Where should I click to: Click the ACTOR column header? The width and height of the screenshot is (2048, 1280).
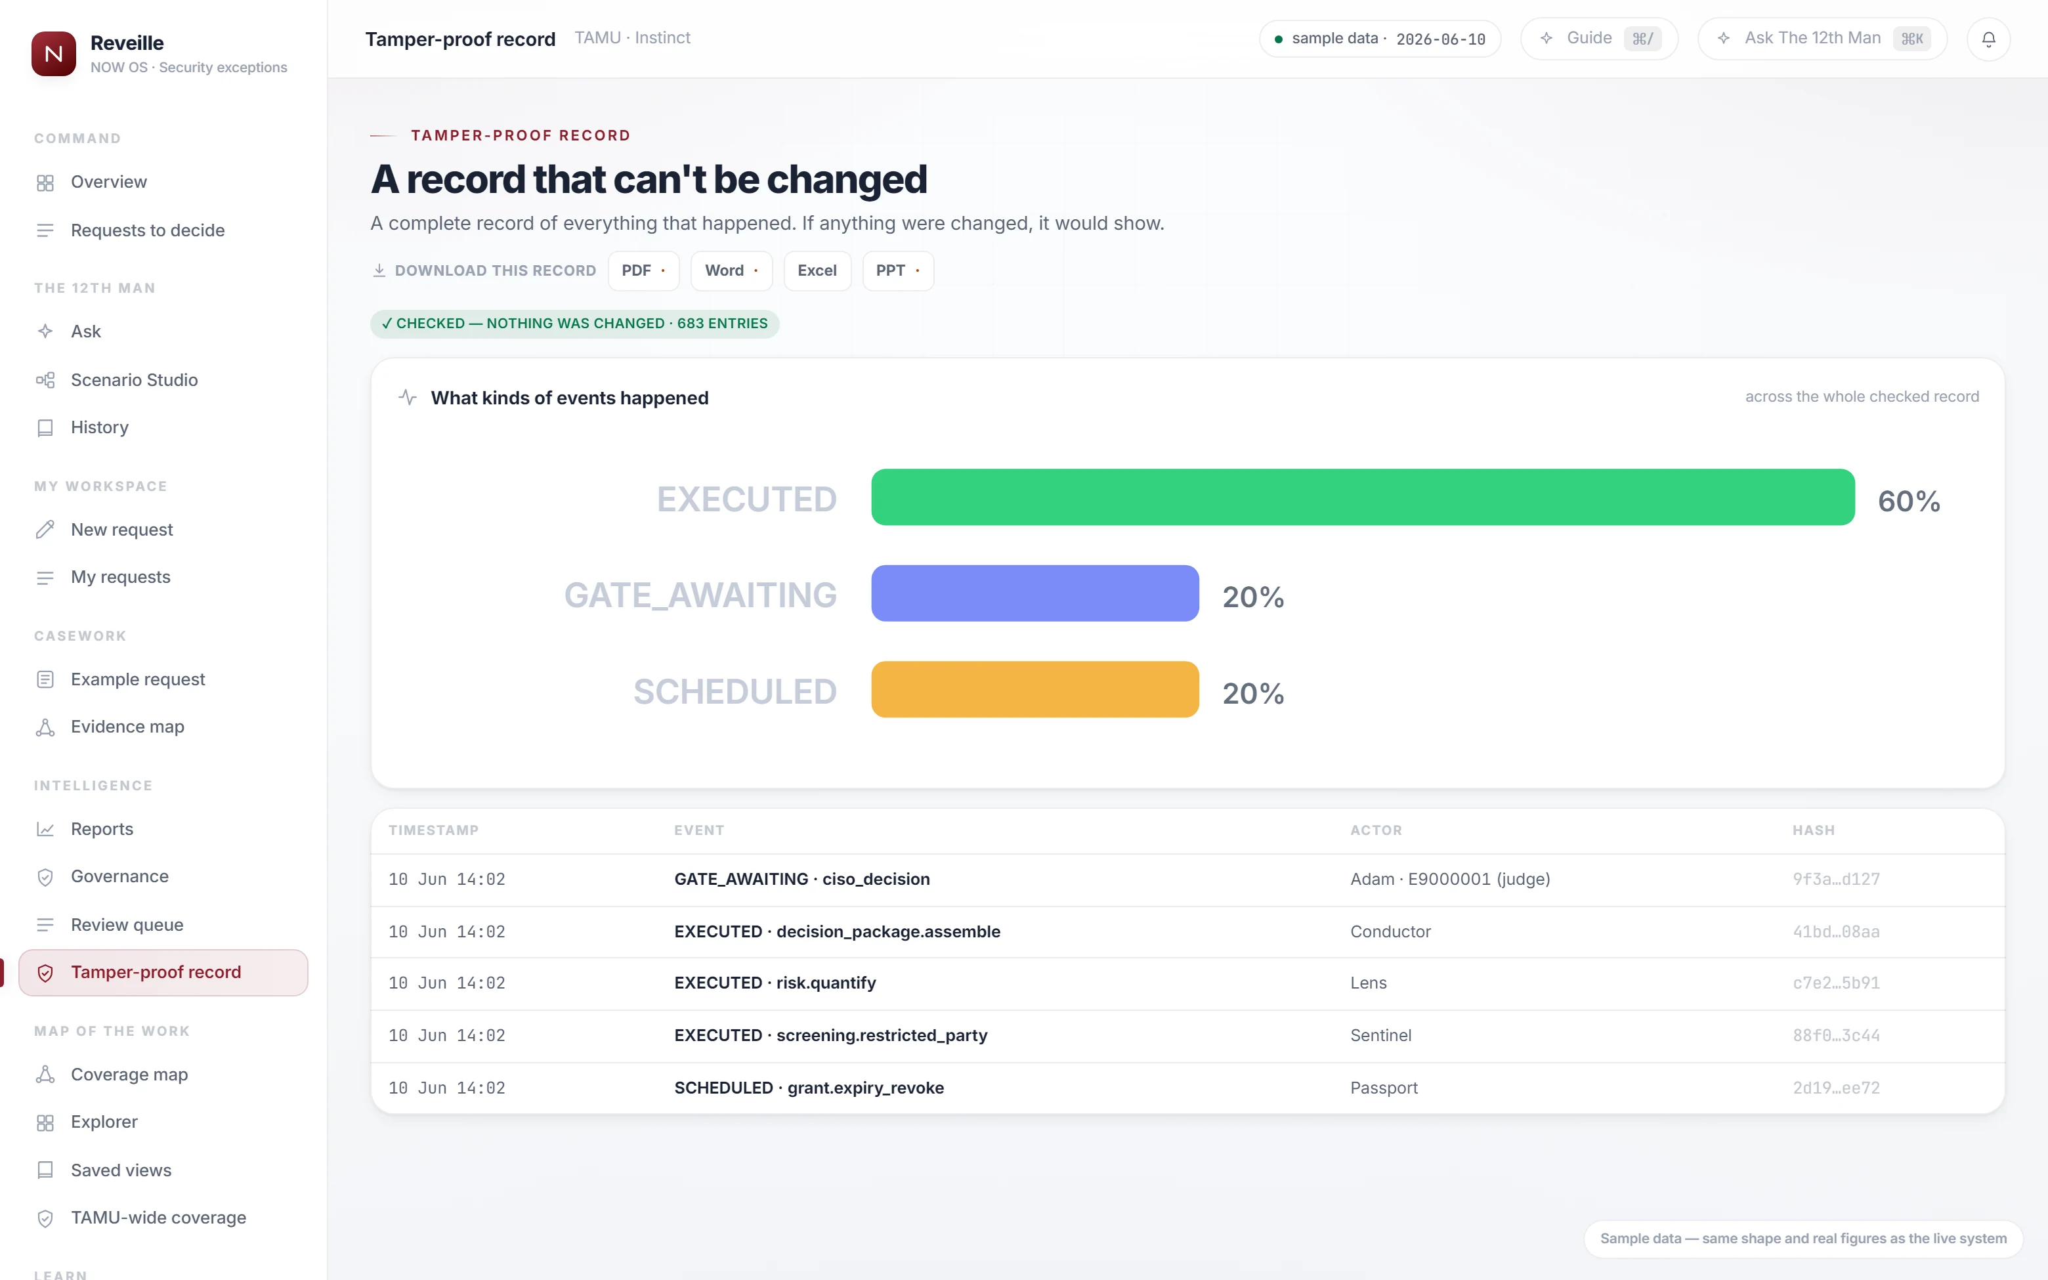click(1376, 830)
